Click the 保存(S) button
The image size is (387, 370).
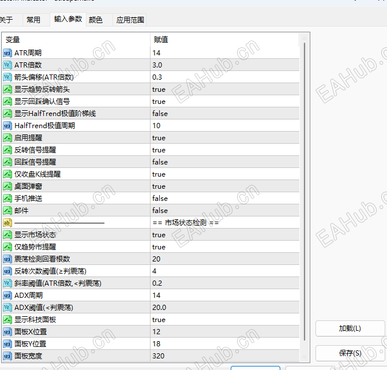pos(350,353)
